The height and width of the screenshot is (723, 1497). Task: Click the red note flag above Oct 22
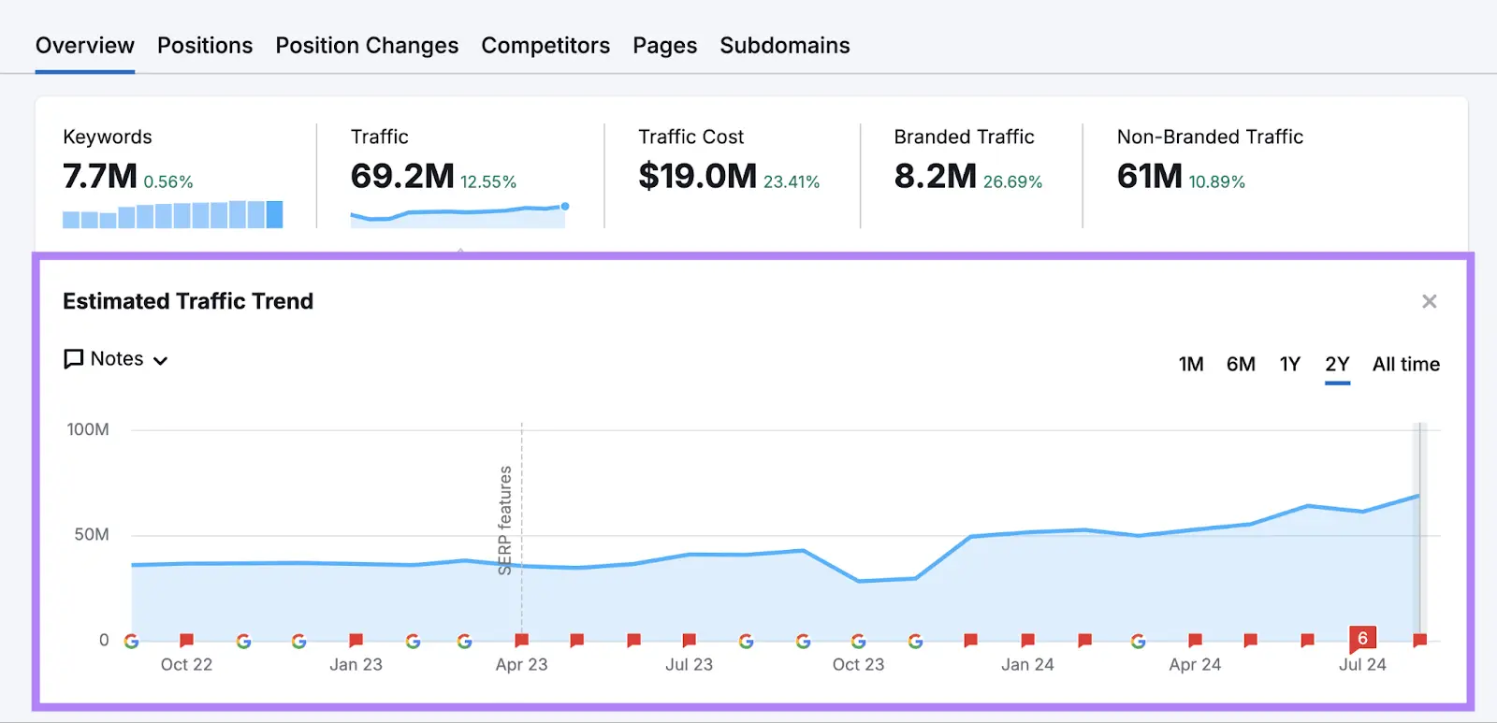coord(186,641)
